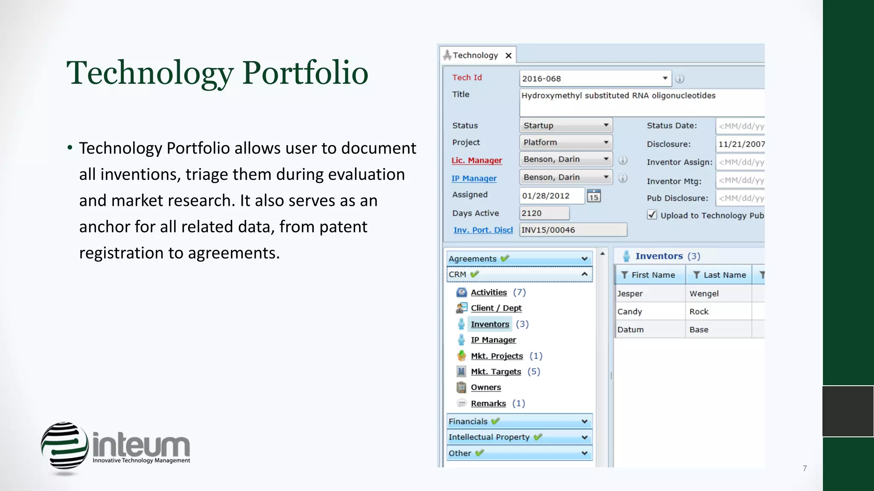Image resolution: width=874 pixels, height=491 pixels.
Task: Click the Assigned date field
Action: point(552,196)
